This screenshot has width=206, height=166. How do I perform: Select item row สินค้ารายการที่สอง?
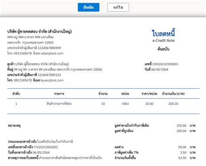click(x=103, y=104)
